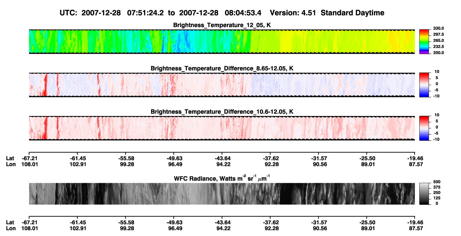Screen dimensions: 461x236
Task: Click longitude 108.01 on the bottom axis
Action: click(x=30, y=229)
